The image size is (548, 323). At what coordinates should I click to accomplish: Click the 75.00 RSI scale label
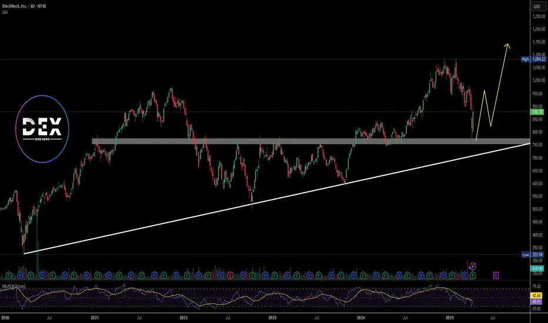coord(536,287)
